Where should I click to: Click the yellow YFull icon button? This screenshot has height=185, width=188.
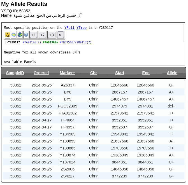click(8, 35)
